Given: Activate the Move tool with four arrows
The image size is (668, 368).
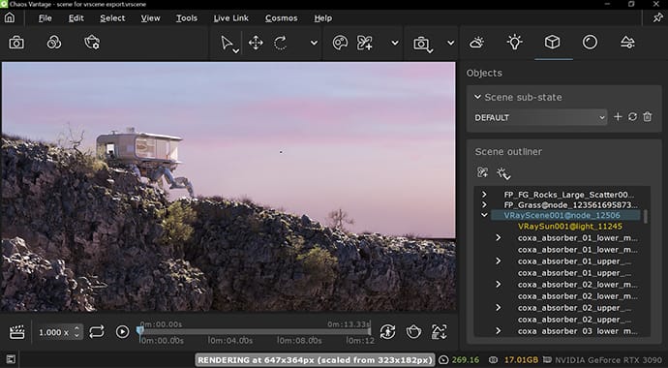Looking at the screenshot, I should point(256,43).
